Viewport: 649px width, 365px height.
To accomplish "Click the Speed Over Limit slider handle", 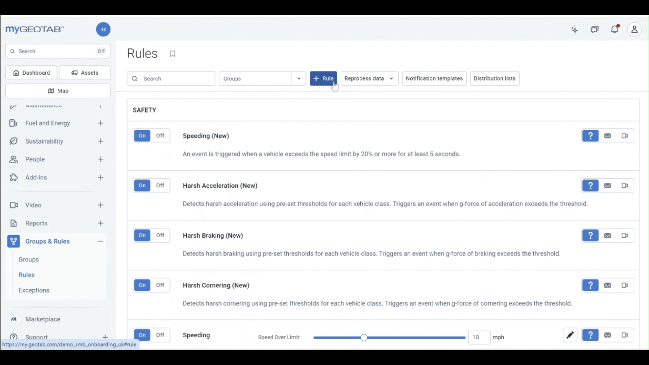I will tap(364, 338).
